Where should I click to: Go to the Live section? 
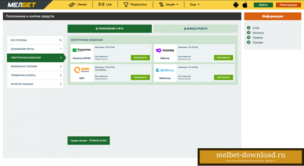coord(105,5)
